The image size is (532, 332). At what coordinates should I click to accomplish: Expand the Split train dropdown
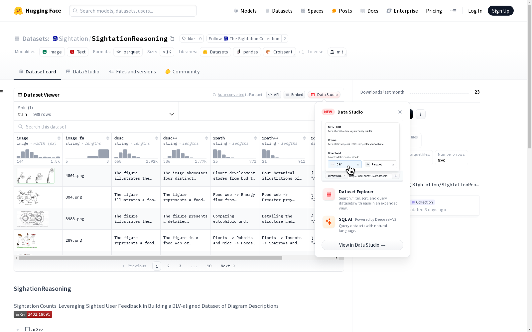96,111
